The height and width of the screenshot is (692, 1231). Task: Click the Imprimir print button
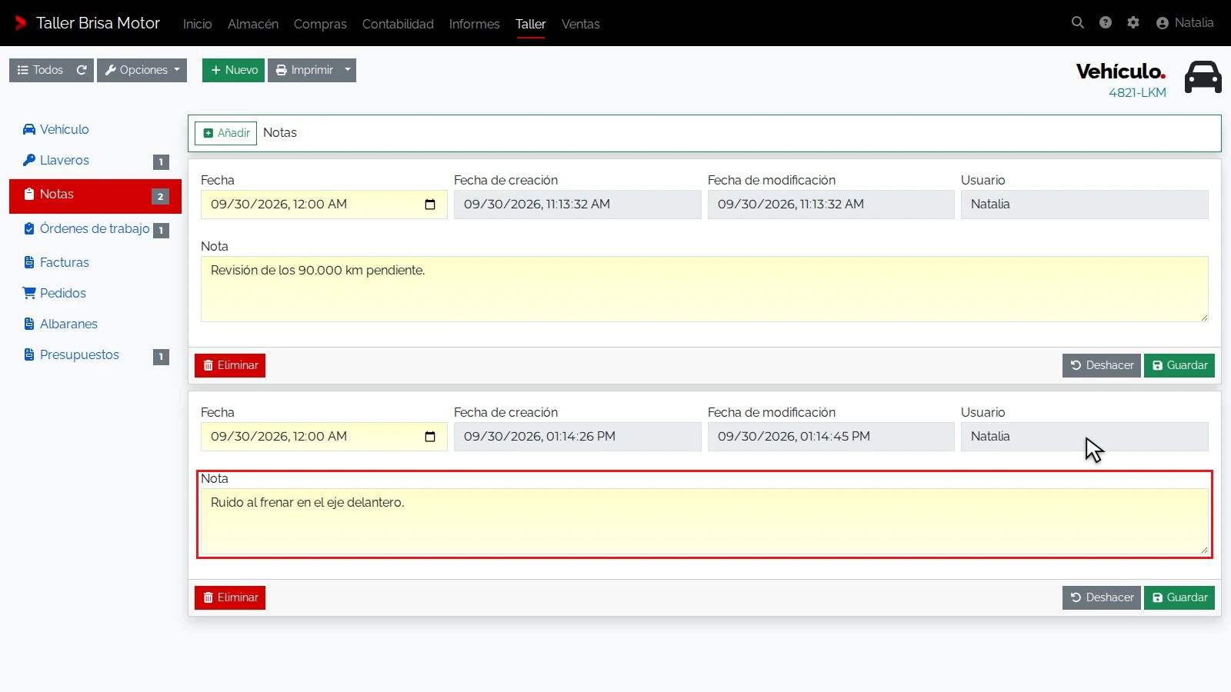[x=304, y=70]
